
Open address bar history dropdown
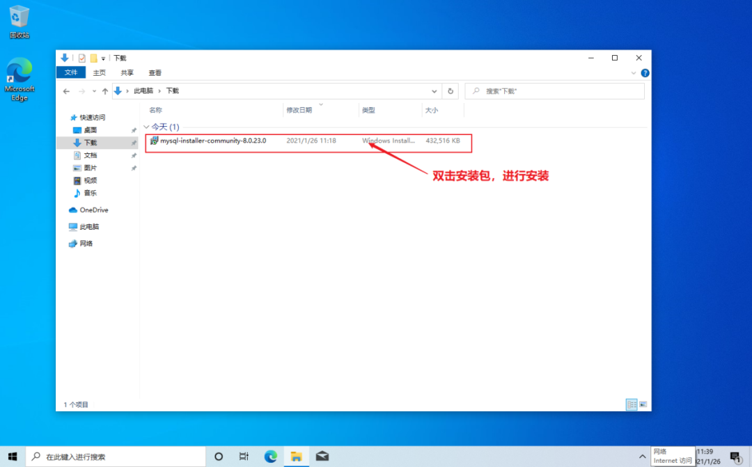click(x=434, y=91)
